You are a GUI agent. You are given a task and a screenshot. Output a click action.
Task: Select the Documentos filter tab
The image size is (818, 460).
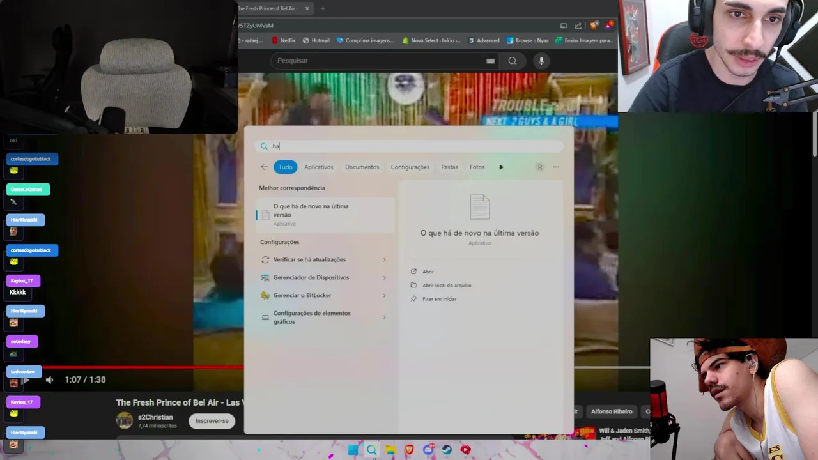362,167
